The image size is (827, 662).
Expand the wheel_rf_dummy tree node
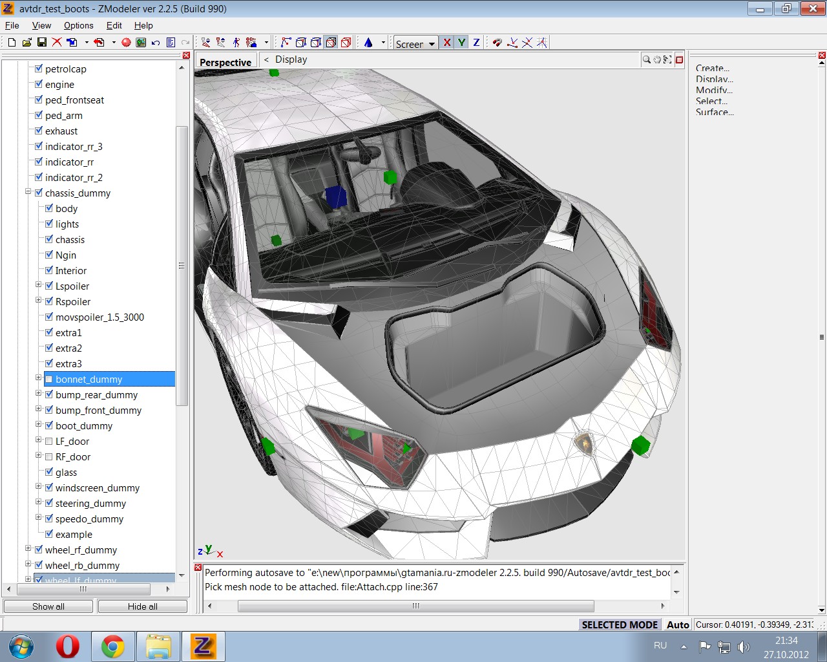28,549
